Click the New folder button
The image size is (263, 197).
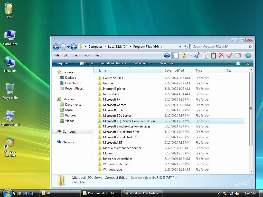click(167, 63)
